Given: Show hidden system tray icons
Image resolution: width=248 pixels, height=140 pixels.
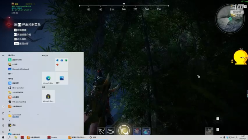Looking at the screenshot, I should (221, 138).
